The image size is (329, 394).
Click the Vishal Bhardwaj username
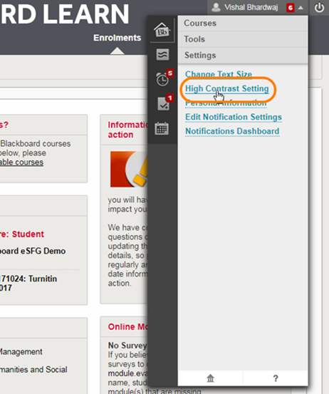pyautogui.click(x=251, y=8)
